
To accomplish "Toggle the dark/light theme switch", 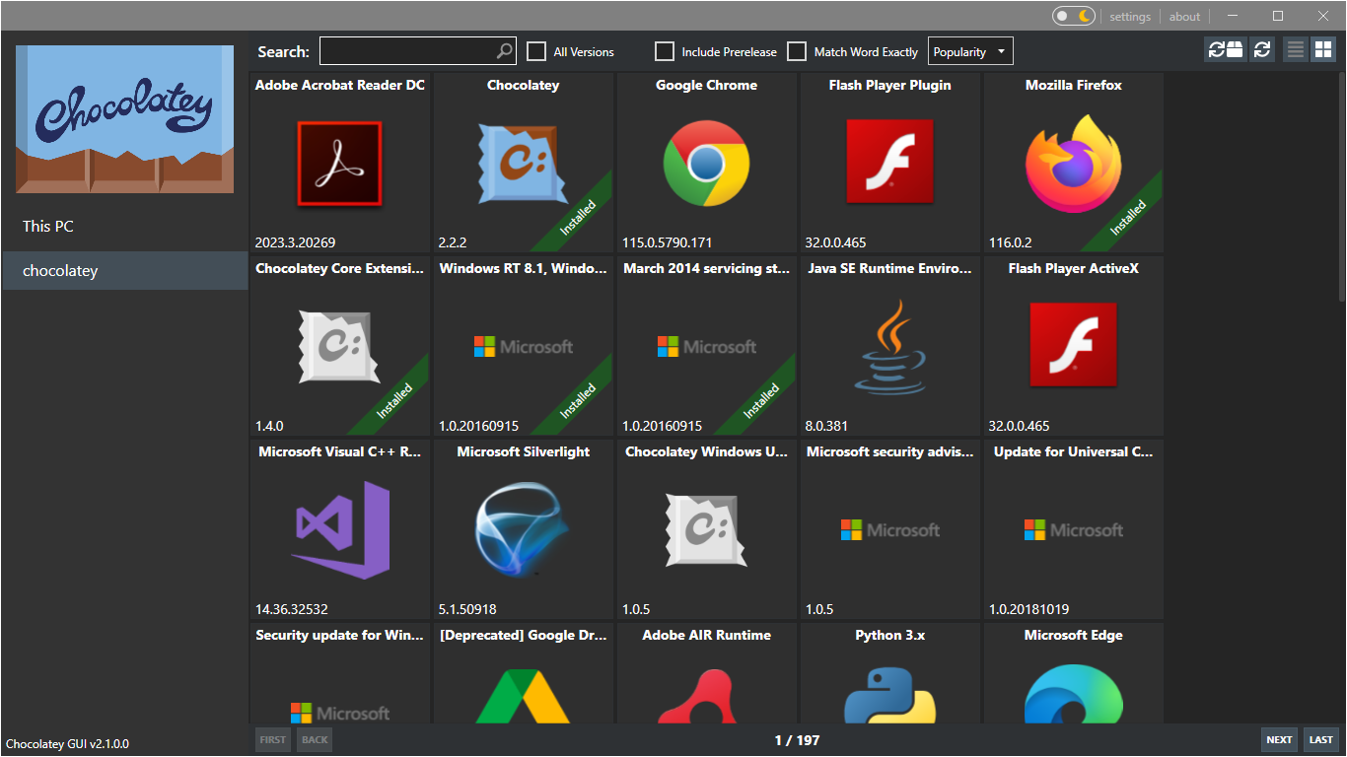I will click(1074, 16).
